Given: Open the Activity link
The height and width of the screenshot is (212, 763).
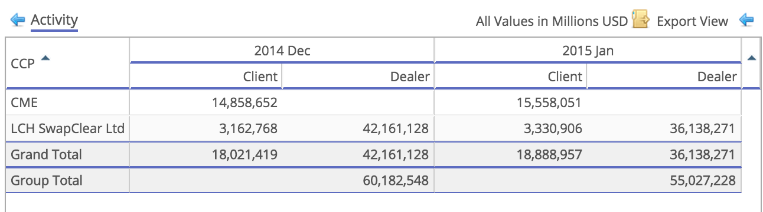Looking at the screenshot, I should click(54, 20).
